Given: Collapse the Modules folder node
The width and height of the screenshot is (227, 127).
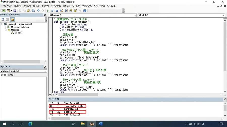Looking at the screenshot, I should click(x=5, y=30).
